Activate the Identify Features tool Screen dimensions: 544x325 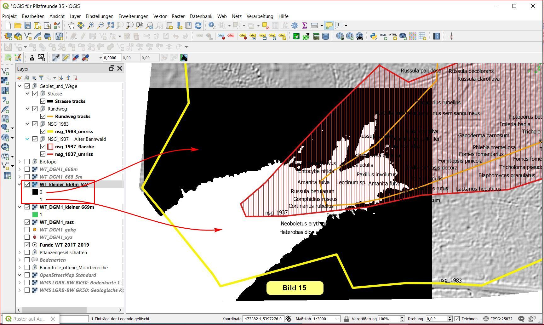pyautogui.click(x=212, y=26)
